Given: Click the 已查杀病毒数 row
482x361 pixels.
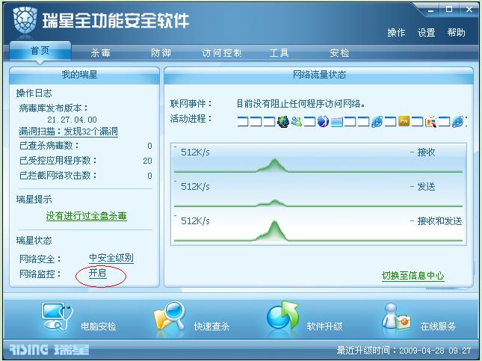Looking at the screenshot, I should click(x=85, y=146).
